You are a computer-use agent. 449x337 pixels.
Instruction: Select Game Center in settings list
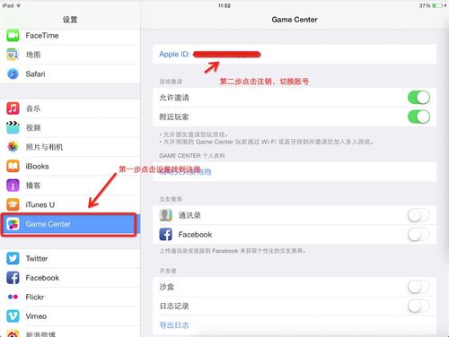(x=70, y=224)
